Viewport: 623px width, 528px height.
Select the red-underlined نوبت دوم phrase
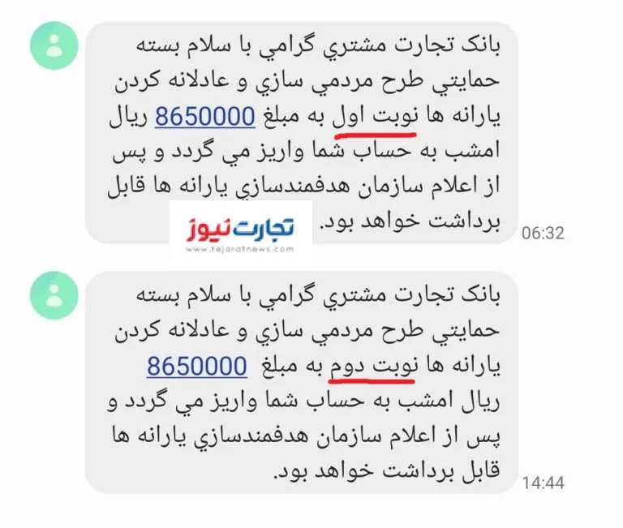tap(372, 367)
